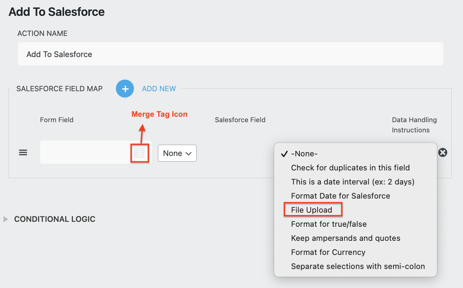Click the chevron on the None selector
Viewport: 463px width, 288px height.
[188, 153]
